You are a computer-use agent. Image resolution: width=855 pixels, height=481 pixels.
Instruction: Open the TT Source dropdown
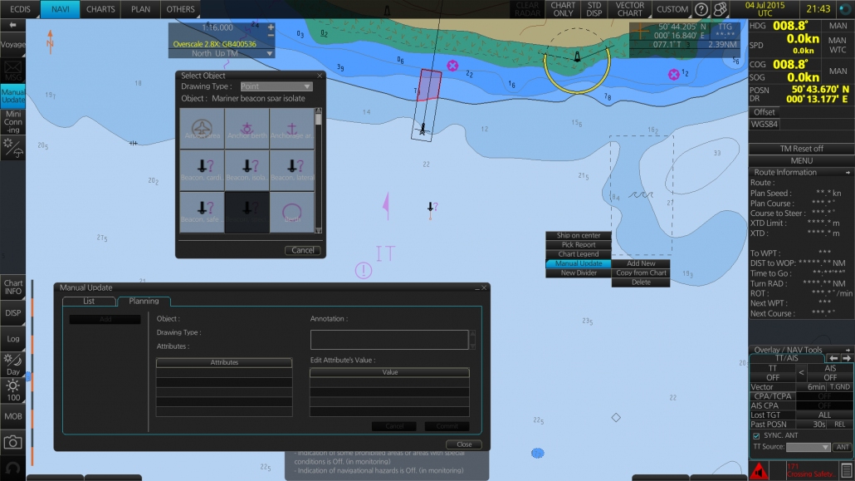808,447
